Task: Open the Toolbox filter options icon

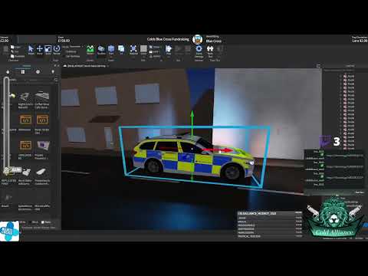Action: [56, 80]
